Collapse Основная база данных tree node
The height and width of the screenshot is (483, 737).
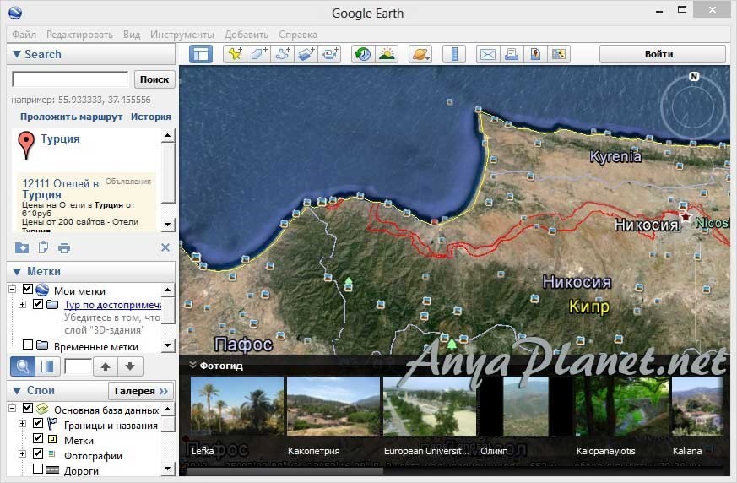(13, 408)
